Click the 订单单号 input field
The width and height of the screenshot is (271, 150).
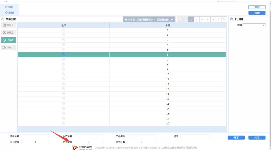coord(35,136)
